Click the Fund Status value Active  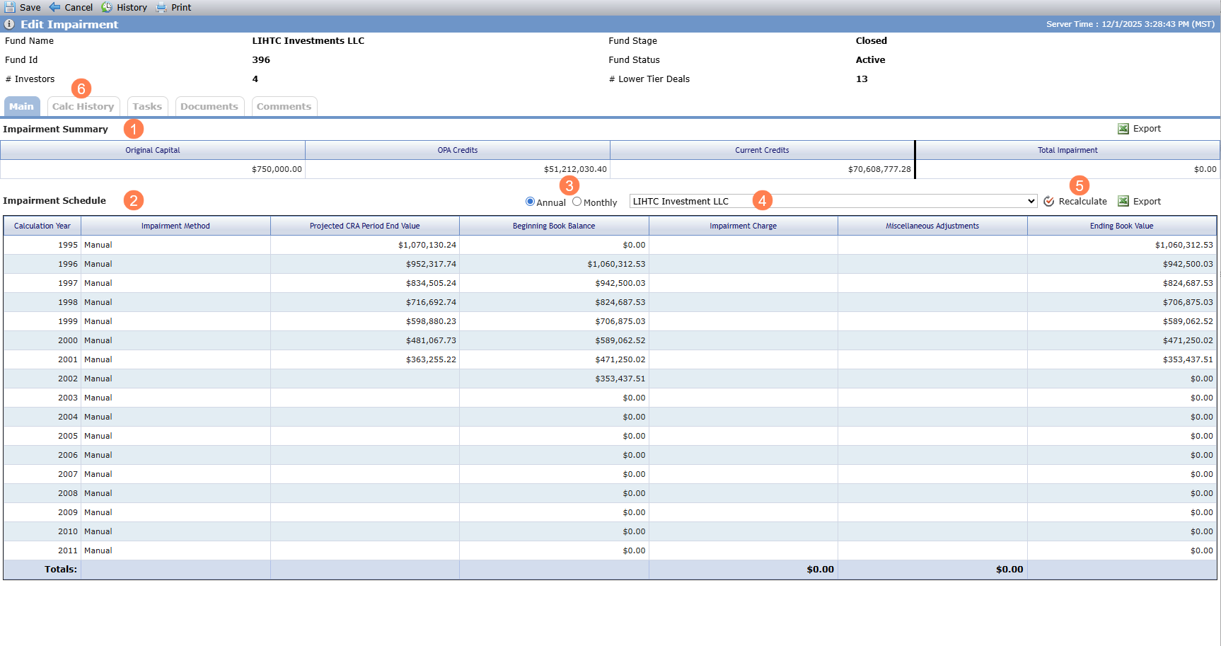click(870, 60)
